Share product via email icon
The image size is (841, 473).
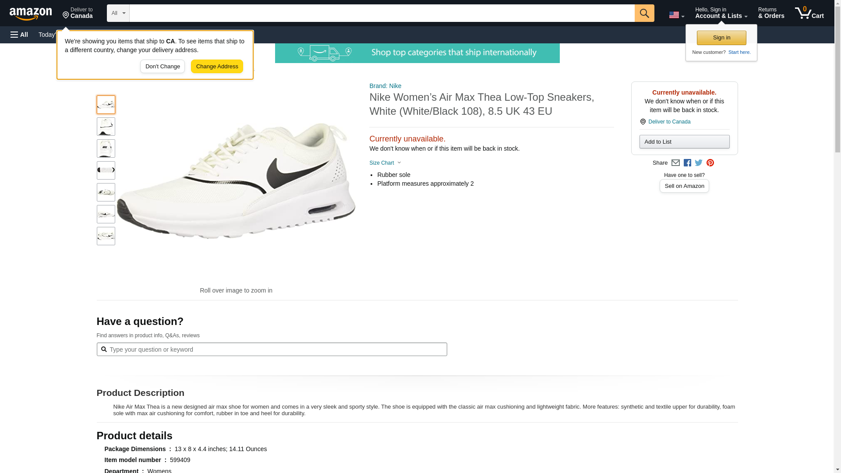click(x=675, y=163)
